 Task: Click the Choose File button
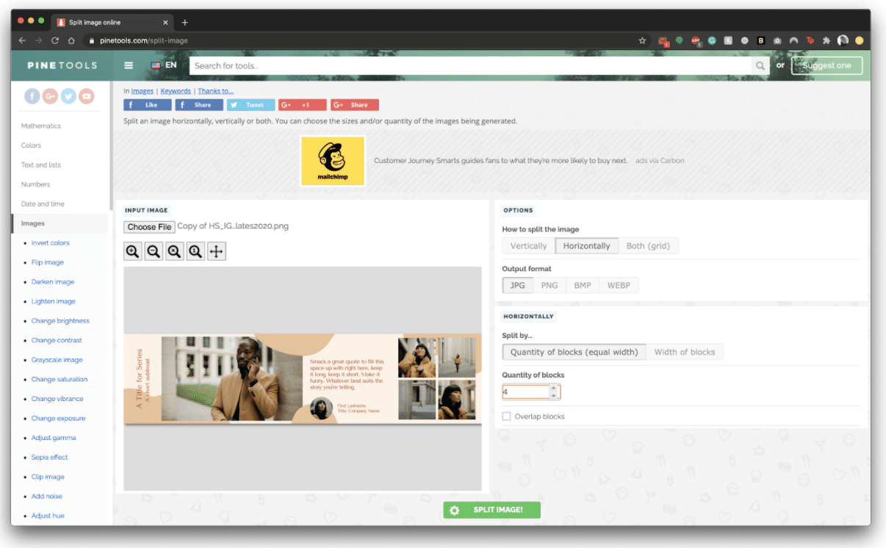(149, 227)
